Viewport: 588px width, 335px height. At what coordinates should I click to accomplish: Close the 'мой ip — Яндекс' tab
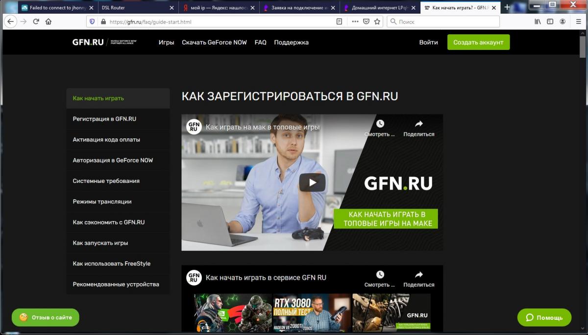tap(253, 8)
